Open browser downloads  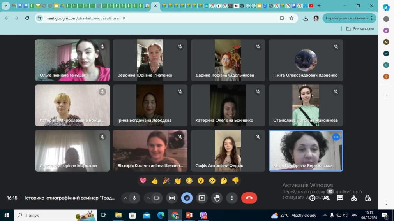point(306,18)
